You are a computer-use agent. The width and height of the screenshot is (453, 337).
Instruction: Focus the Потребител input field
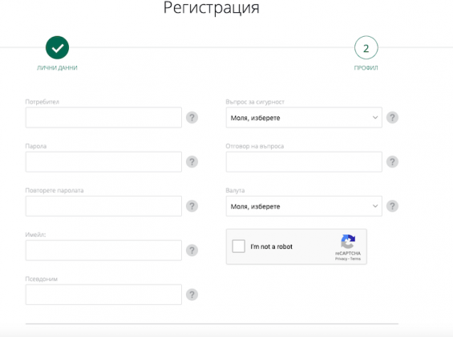coord(103,118)
